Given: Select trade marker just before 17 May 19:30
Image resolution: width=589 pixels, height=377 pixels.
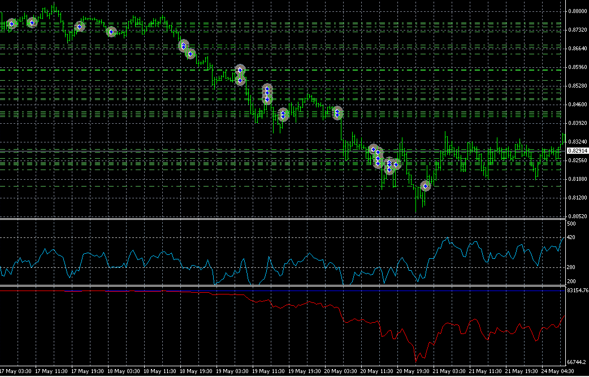Looking at the screenshot, I should pos(80,27).
